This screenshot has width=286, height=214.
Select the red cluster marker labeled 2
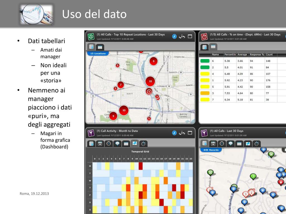(252, 192)
